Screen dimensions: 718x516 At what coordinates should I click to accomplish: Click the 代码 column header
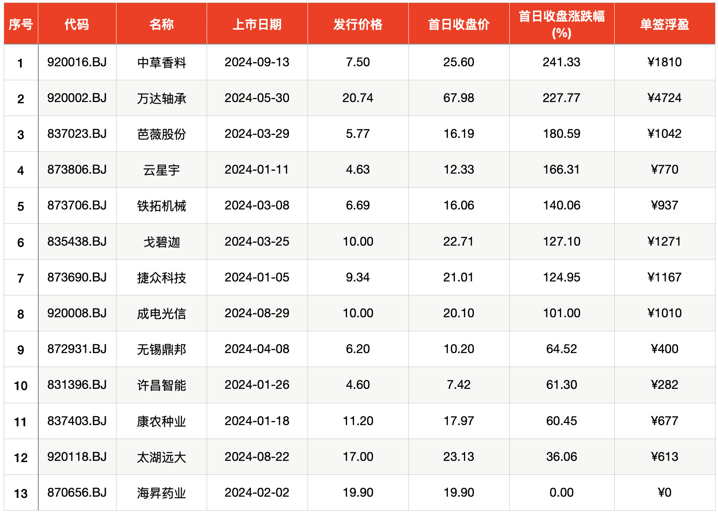click(77, 24)
